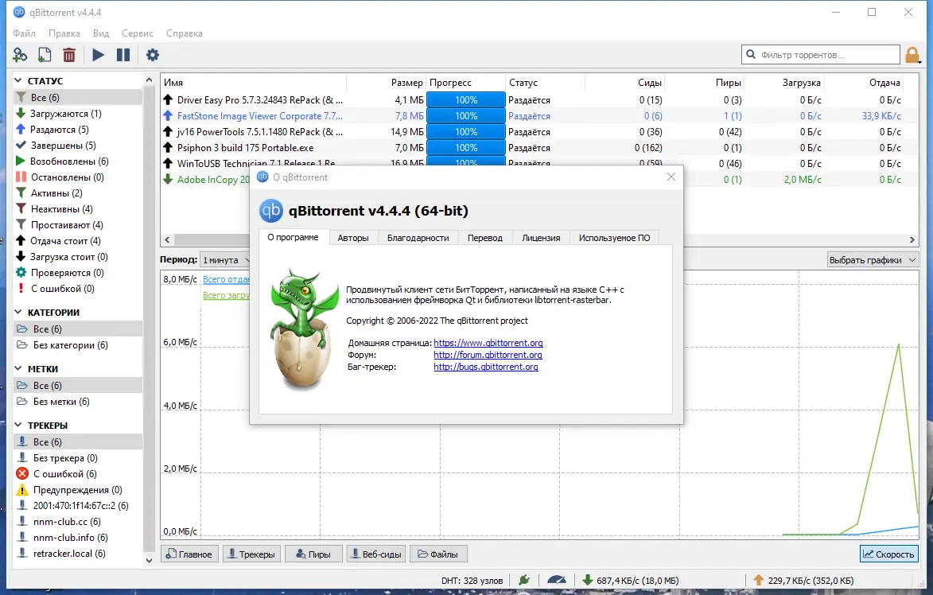Image resolution: width=933 pixels, height=595 pixels.
Task: Switch to the Лицензия tab
Action: pyautogui.click(x=541, y=238)
